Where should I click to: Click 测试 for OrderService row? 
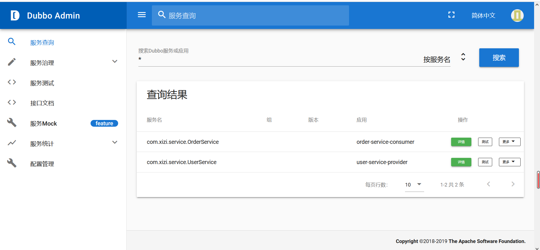point(485,142)
